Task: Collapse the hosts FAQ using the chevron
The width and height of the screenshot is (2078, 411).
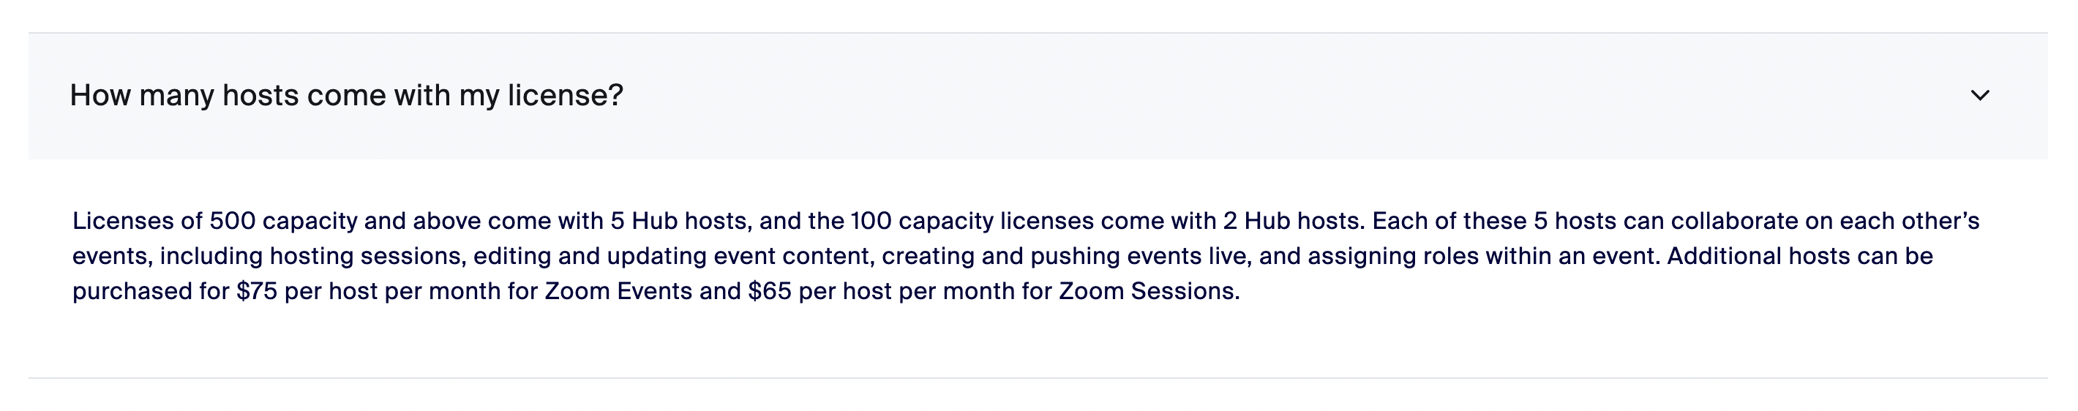Action: 1979,96
